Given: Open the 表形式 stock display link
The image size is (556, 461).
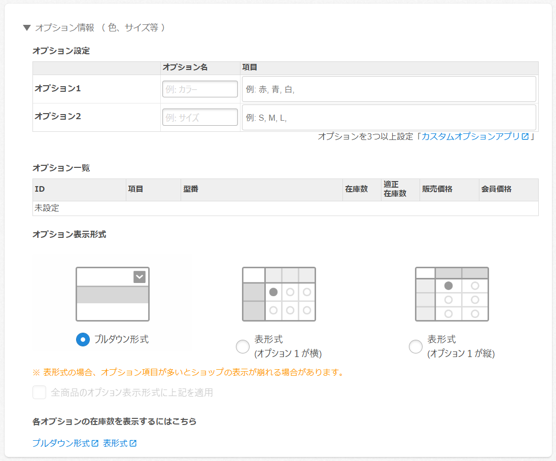Looking at the screenshot, I should (x=115, y=443).
